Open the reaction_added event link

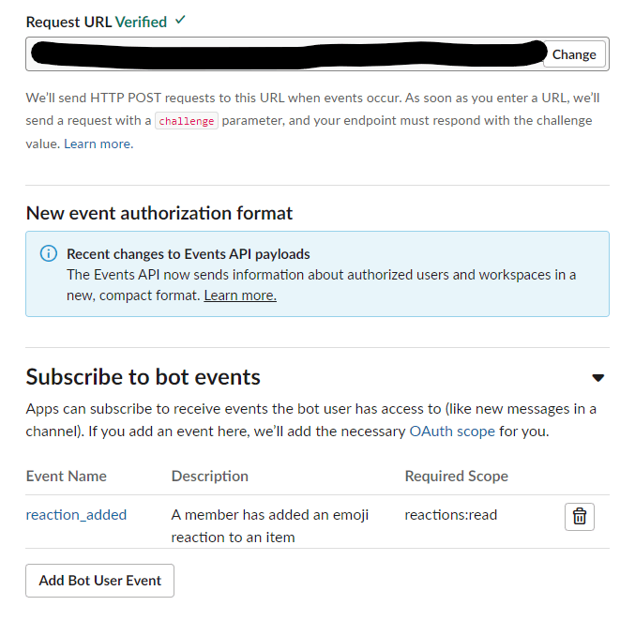[x=76, y=515]
